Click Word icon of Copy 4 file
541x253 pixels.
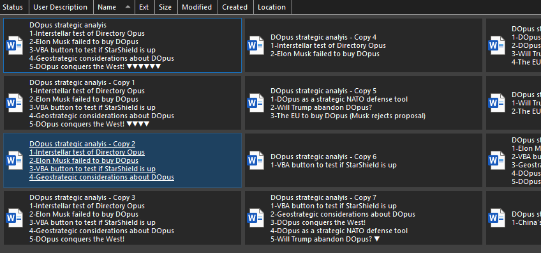pos(256,45)
